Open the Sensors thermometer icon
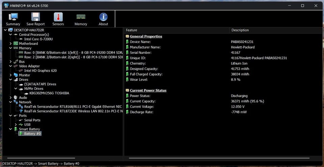The width and height of the screenshot is (324, 167). pyautogui.click(x=58, y=17)
